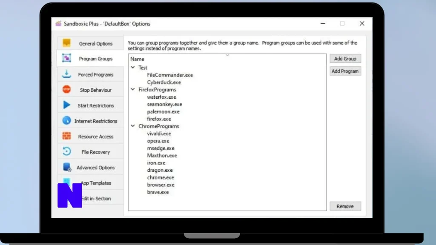Click the Remove button
Viewport: 436px width, 245px height.
(x=345, y=206)
